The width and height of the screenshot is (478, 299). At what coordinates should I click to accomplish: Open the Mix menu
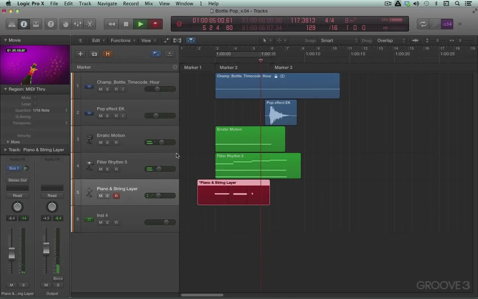pyautogui.click(x=149, y=4)
